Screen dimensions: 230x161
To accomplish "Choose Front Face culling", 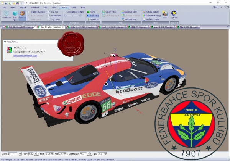I will pos(93,19).
